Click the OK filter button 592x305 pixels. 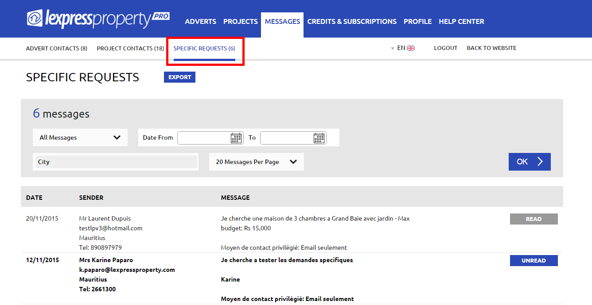pos(530,162)
